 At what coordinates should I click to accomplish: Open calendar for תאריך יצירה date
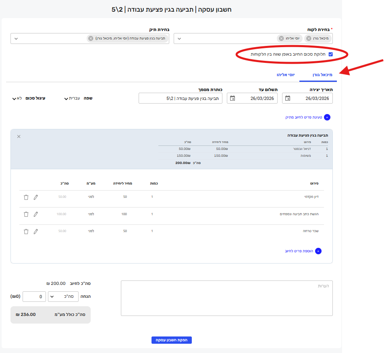[x=288, y=98]
